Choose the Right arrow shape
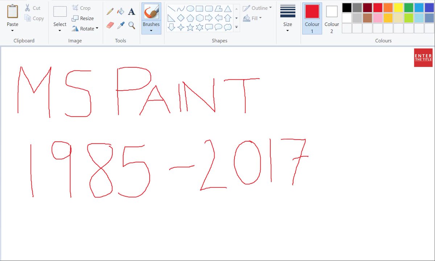435x261 pixels. pos(209,18)
